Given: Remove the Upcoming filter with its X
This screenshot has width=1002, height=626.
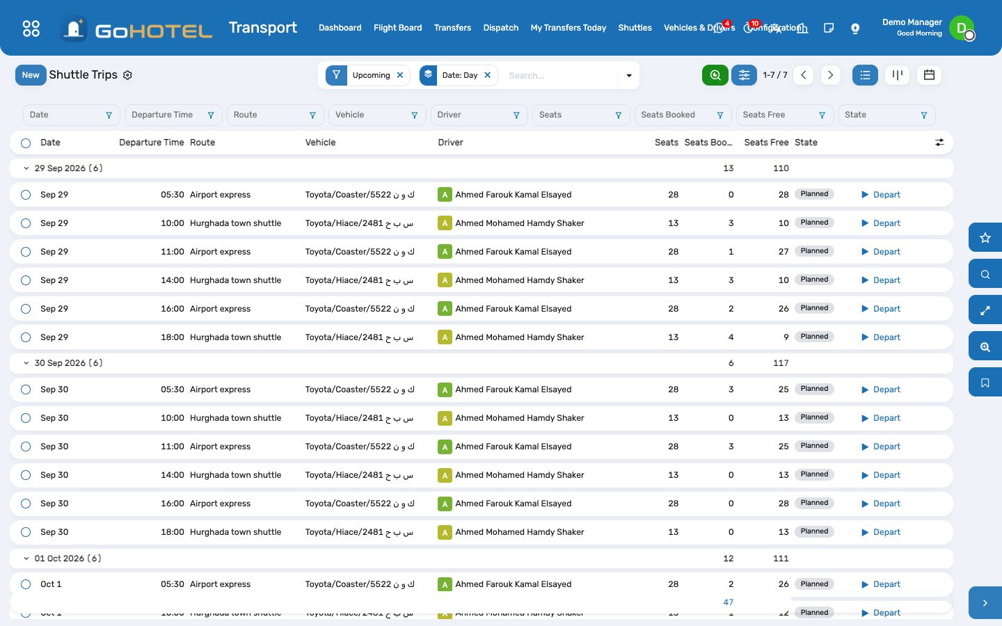Looking at the screenshot, I should coord(400,75).
